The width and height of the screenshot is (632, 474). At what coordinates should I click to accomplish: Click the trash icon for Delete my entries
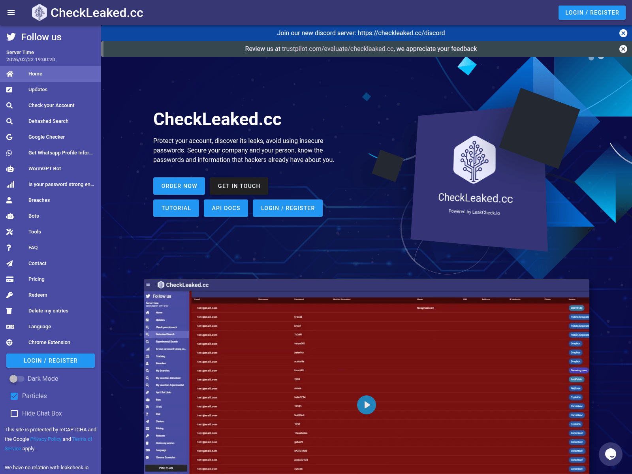(9, 311)
